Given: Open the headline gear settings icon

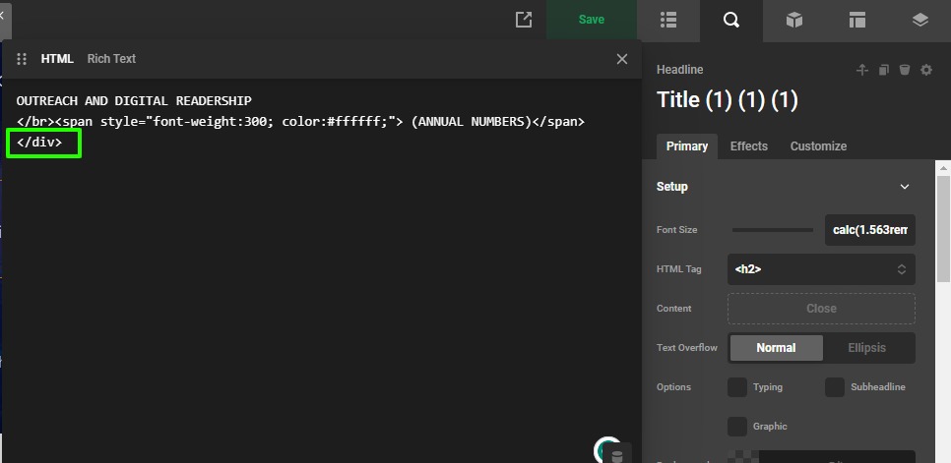Looking at the screenshot, I should pyautogui.click(x=925, y=70).
